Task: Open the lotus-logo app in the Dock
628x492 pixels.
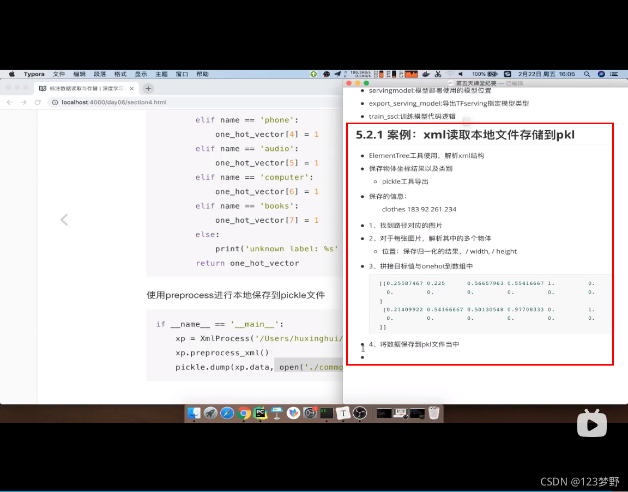Action: 293,413
